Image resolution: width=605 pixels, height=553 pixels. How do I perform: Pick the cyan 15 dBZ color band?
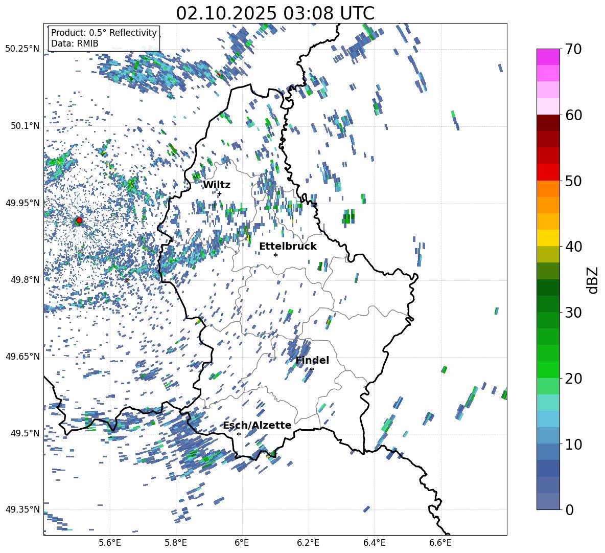point(548,403)
